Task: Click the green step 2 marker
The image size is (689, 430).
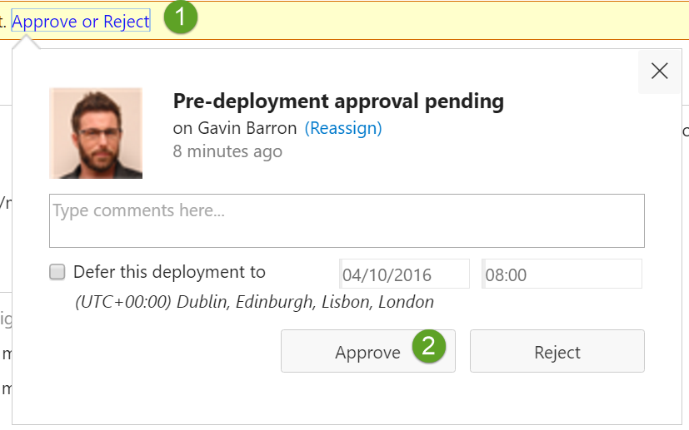Action: [428, 347]
